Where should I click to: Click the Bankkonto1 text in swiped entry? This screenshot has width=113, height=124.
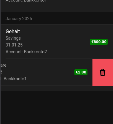(x=15, y=79)
